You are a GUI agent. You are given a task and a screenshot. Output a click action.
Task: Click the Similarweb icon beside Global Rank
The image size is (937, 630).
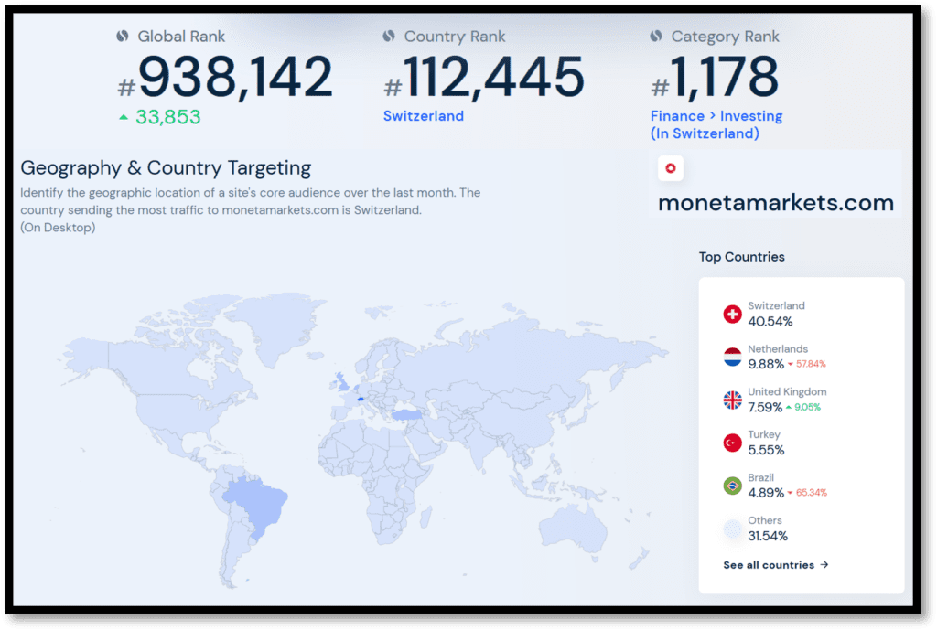click(123, 37)
